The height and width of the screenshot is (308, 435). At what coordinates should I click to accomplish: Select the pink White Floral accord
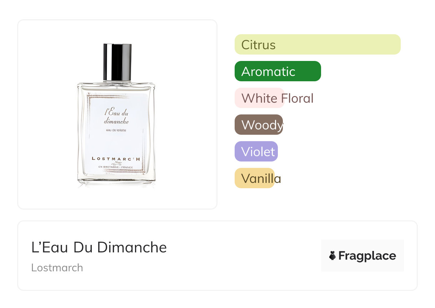click(x=259, y=98)
